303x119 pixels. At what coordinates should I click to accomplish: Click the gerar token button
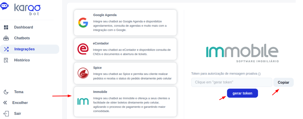[x=242, y=93]
